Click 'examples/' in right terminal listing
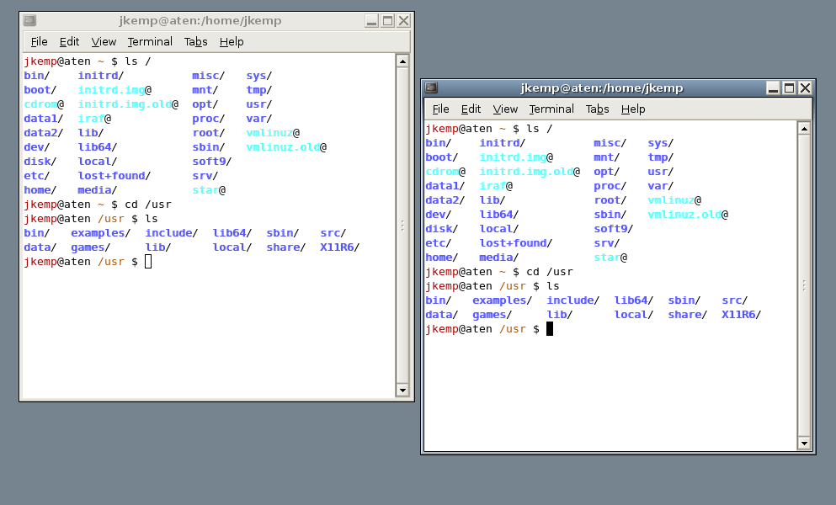Image resolution: width=836 pixels, height=505 pixels. pyautogui.click(x=503, y=300)
